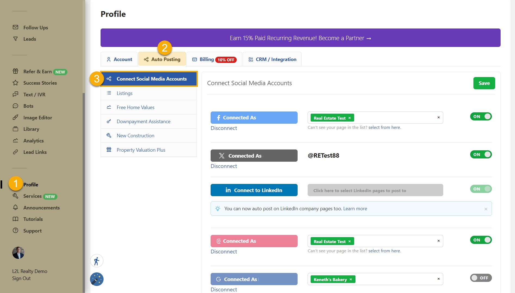Switch to the Billing tab

tap(214, 59)
